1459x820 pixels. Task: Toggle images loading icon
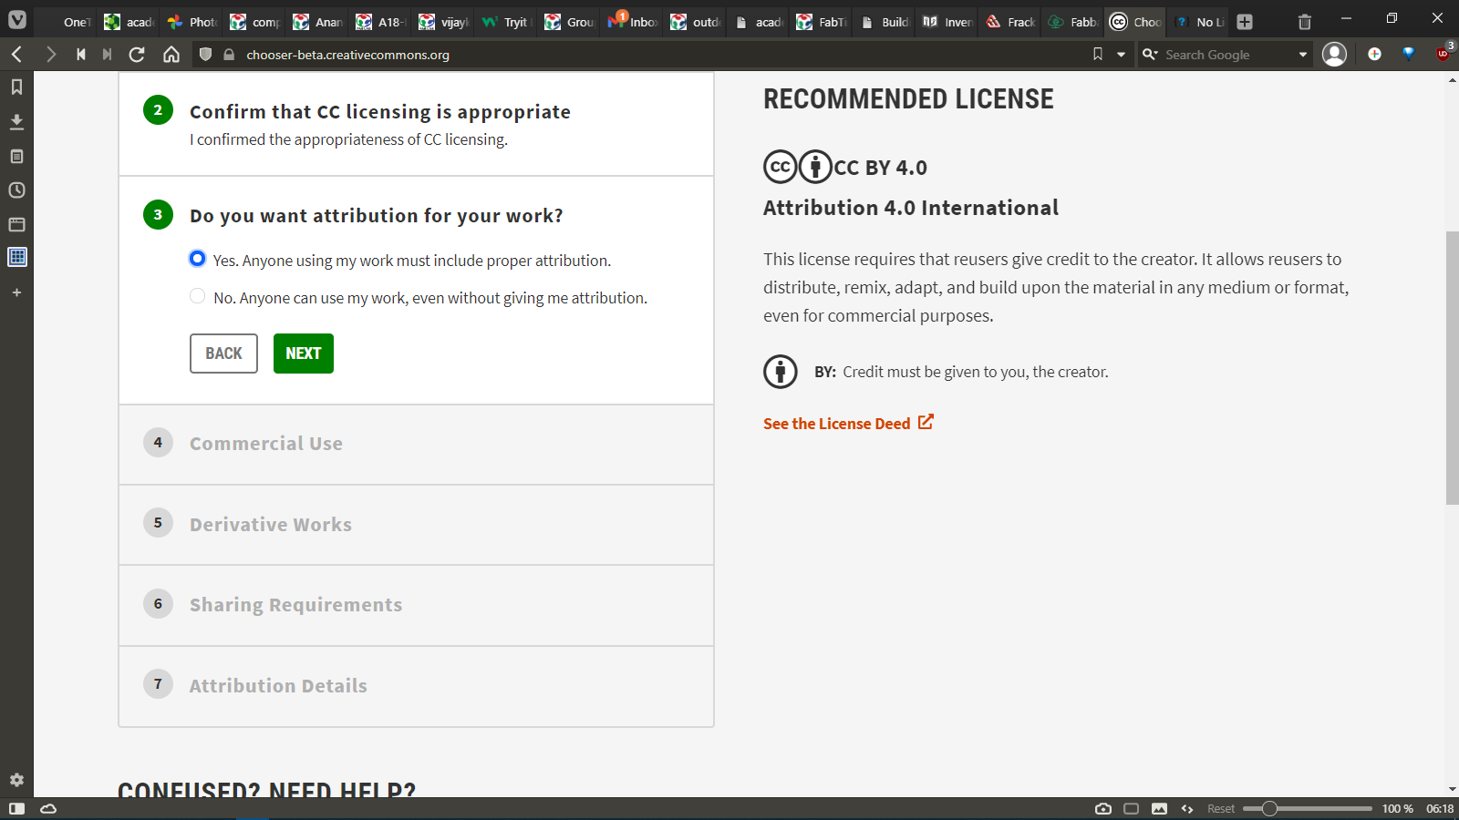[1159, 808]
